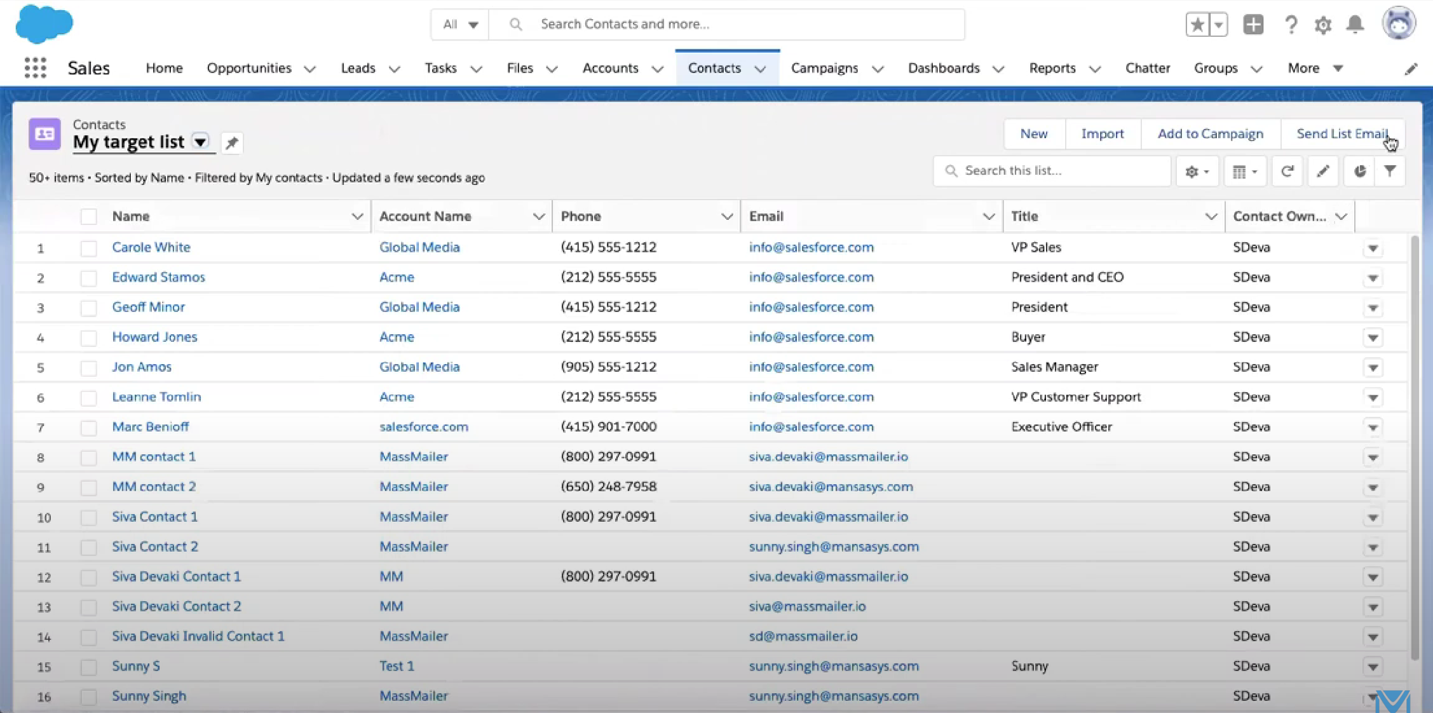
Task: Open row actions menu for Edward Stamos
Action: point(1373,278)
